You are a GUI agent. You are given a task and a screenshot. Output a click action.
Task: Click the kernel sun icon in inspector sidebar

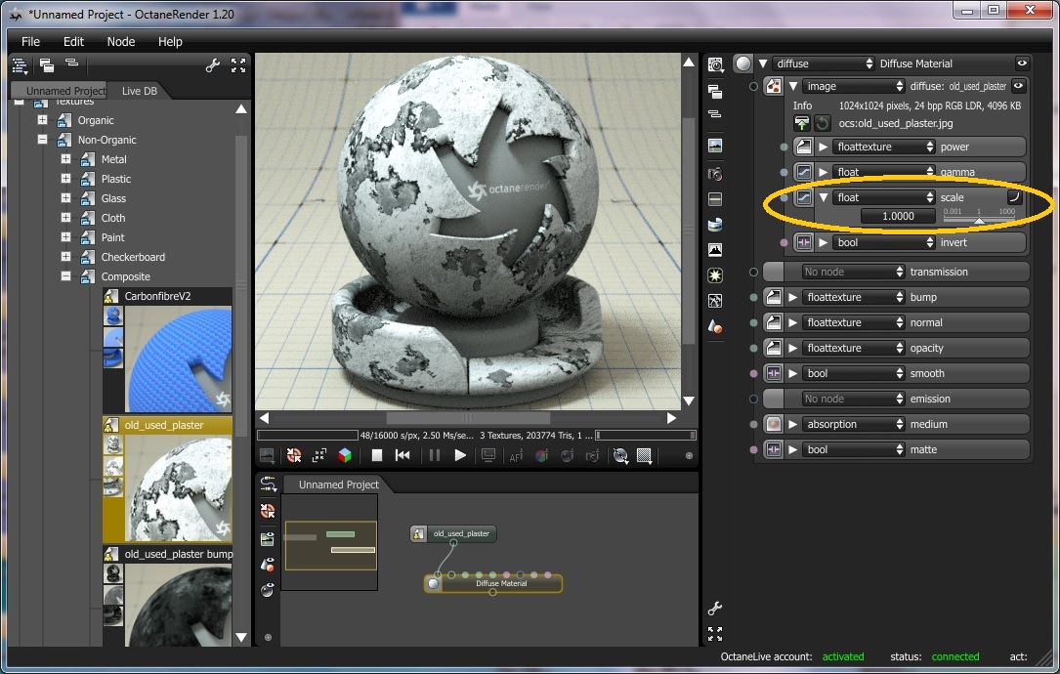(x=714, y=275)
